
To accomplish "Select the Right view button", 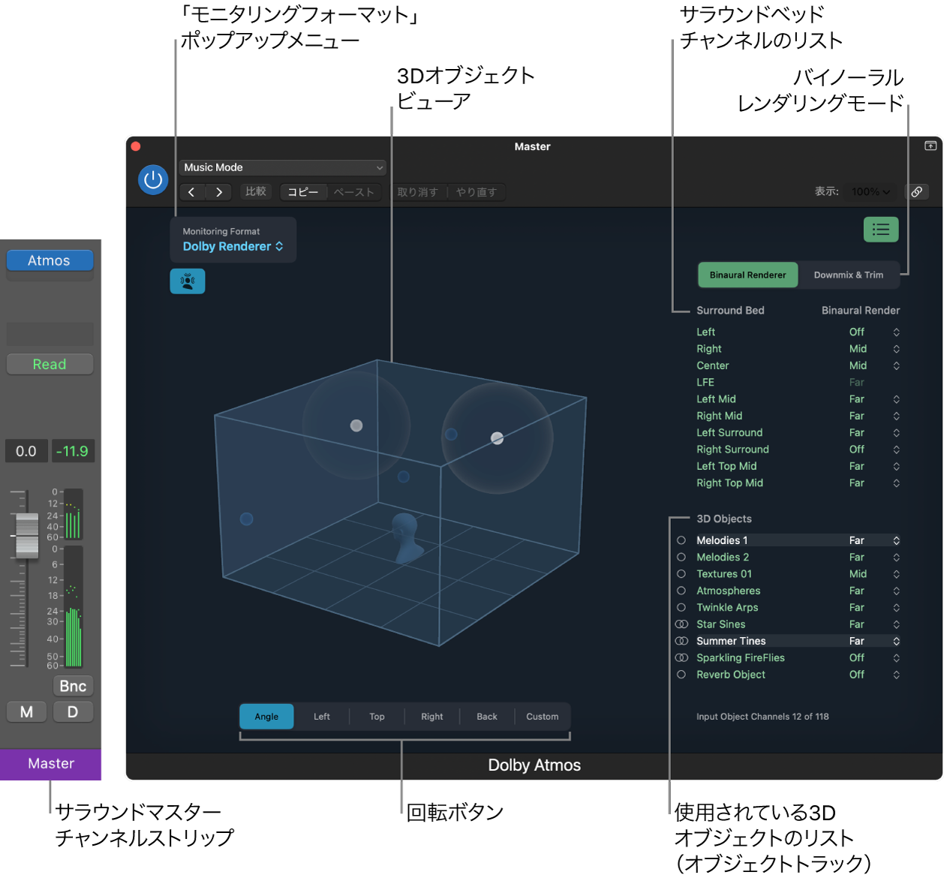I will tap(432, 717).
